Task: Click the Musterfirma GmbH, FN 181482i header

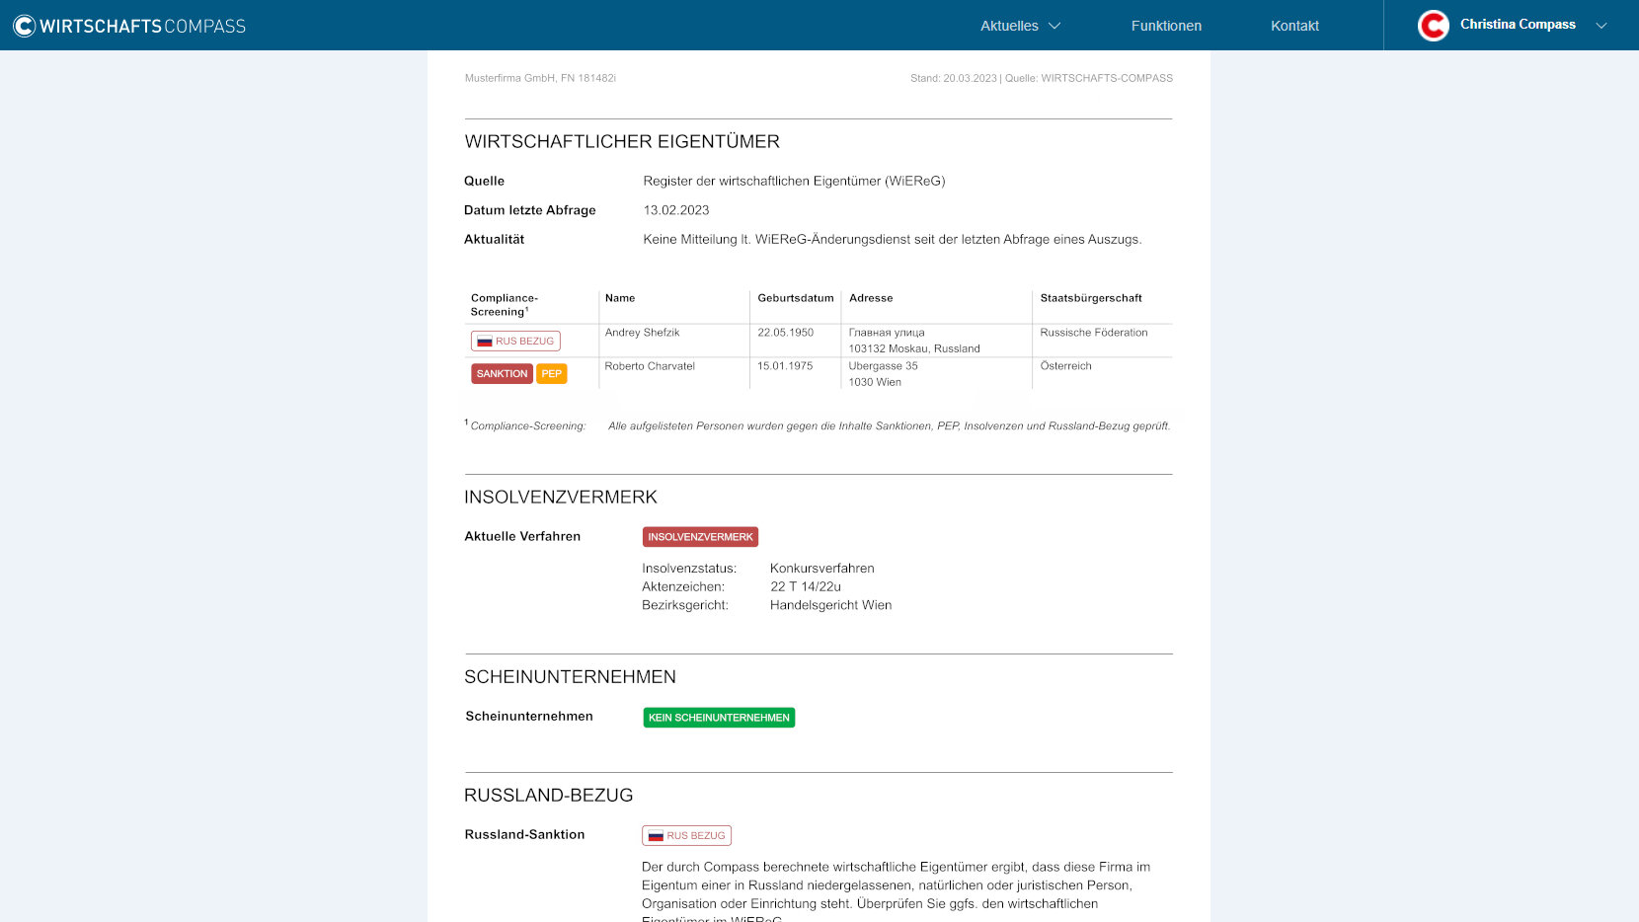Action: 540,78
